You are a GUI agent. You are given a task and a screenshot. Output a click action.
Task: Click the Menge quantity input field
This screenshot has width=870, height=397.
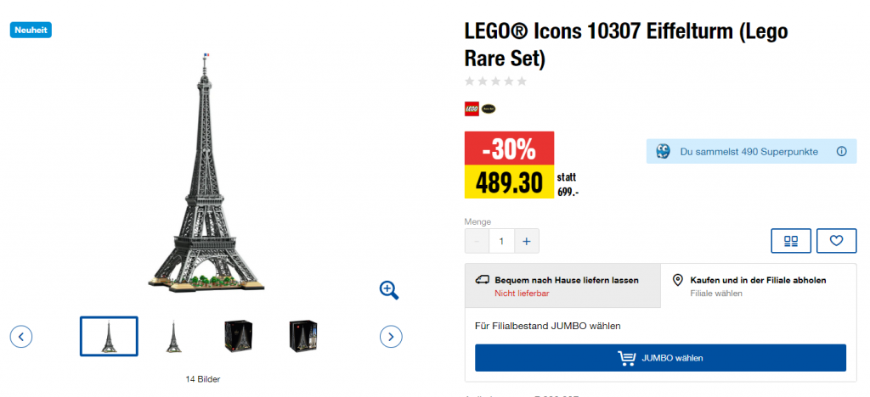coord(501,242)
